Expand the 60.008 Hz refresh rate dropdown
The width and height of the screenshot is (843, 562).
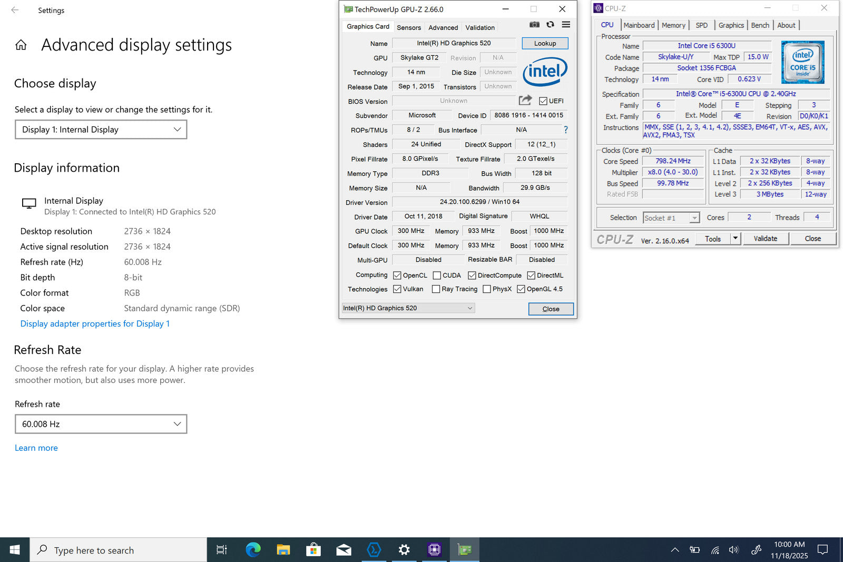coord(101,424)
